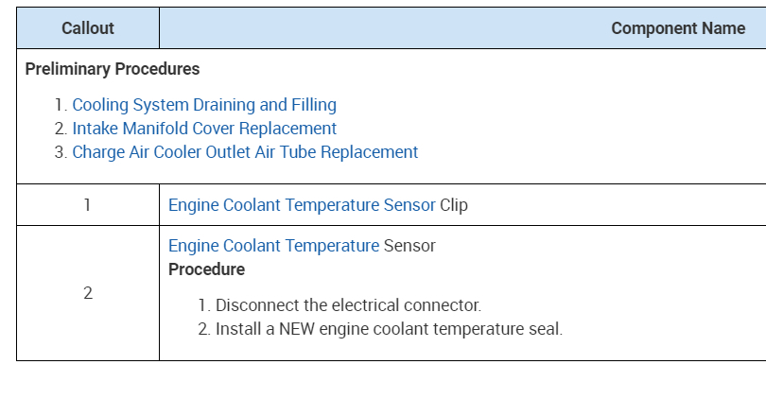Click list number beside Cooling System Draining link
Screen dimensions: 766x399
61,105
